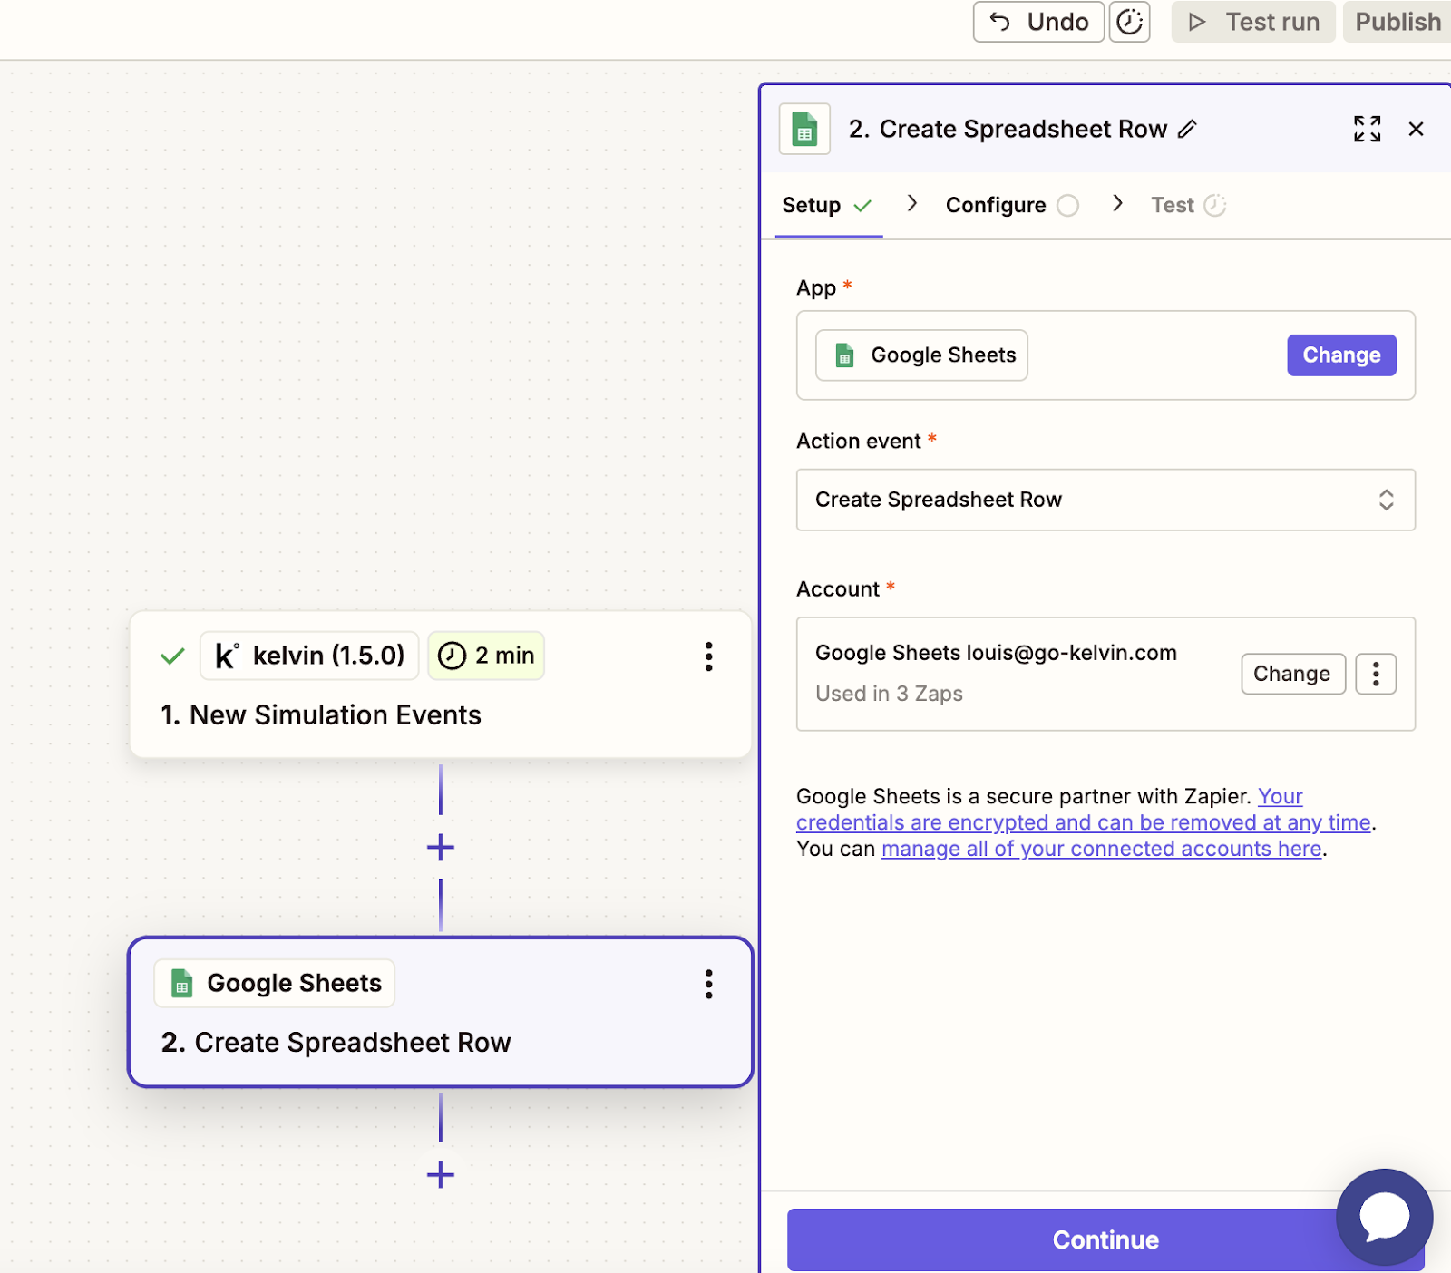Click the 2 min polling interval badge
This screenshot has height=1273, width=1451.
click(x=486, y=656)
